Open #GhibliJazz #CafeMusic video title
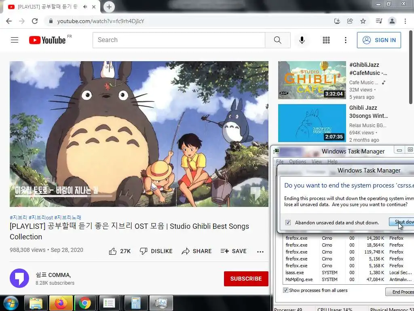The image size is (414, 311). tap(368, 69)
